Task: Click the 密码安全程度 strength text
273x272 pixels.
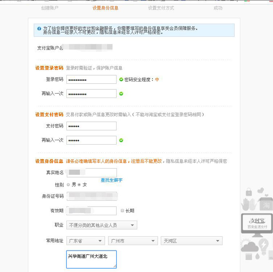Action: 141,80
